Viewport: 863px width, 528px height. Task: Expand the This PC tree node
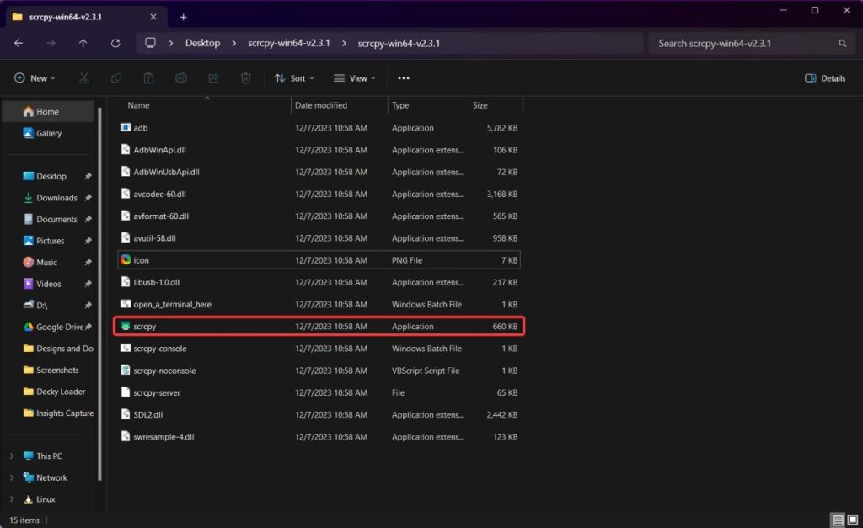pyautogui.click(x=12, y=456)
